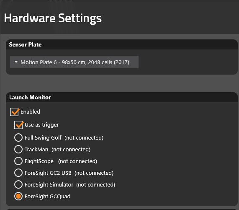Click the selected ForeSight GCQuad radio button
Screen dimensions: 239x210
click(18, 196)
